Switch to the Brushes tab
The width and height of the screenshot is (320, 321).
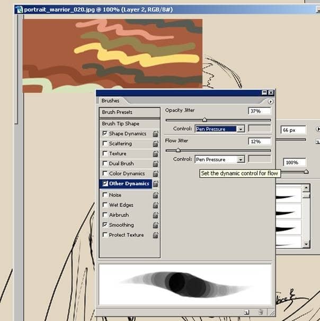pos(110,100)
